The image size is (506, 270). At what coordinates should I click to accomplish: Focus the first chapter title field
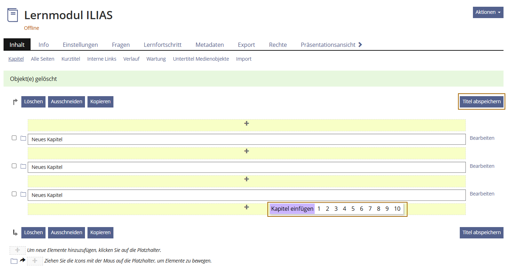click(x=246, y=139)
